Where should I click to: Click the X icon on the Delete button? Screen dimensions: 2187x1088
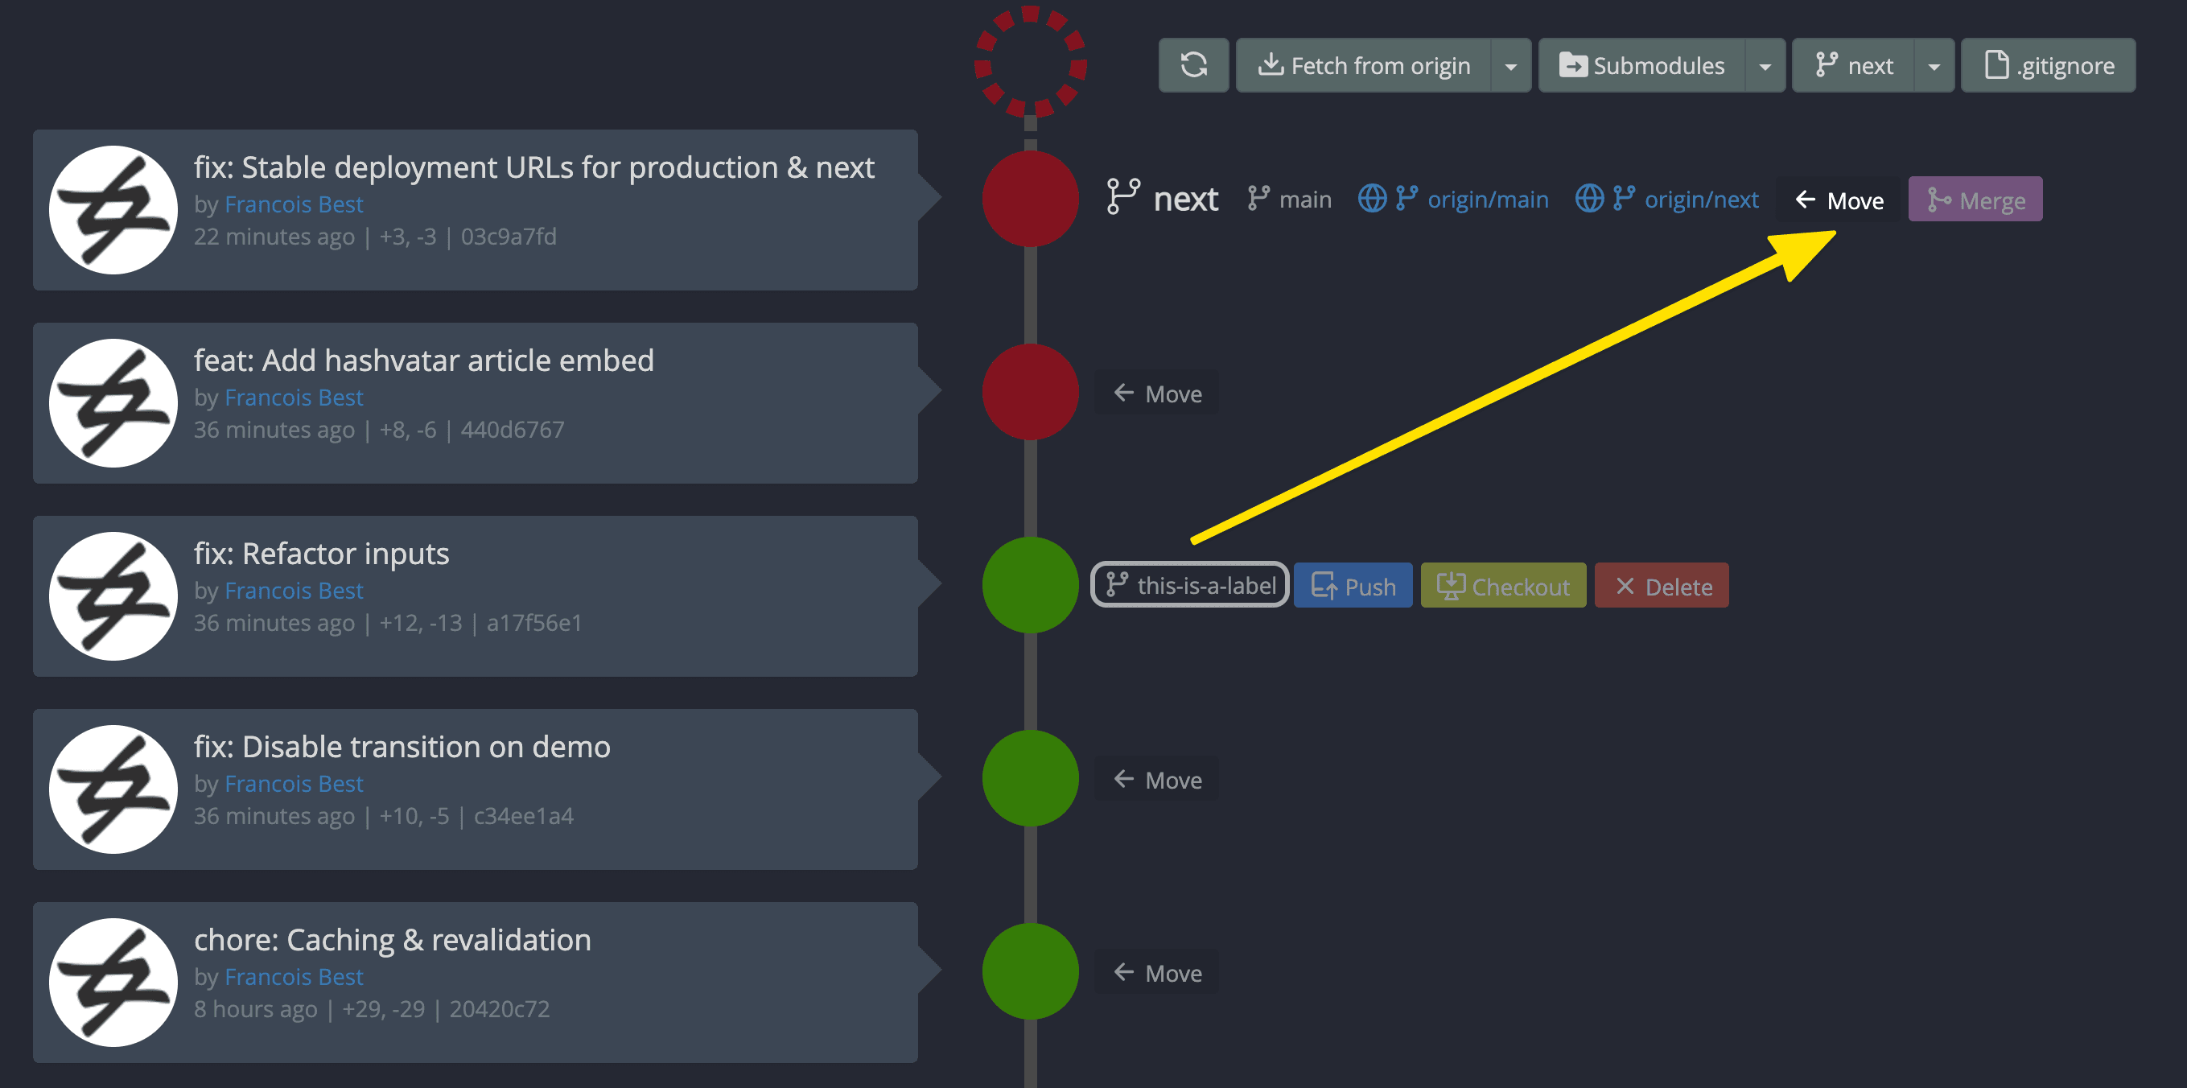(1625, 585)
